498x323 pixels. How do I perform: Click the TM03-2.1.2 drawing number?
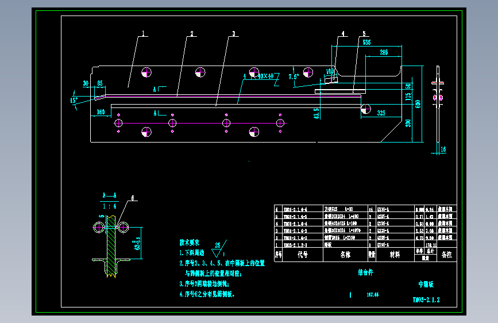426,300
